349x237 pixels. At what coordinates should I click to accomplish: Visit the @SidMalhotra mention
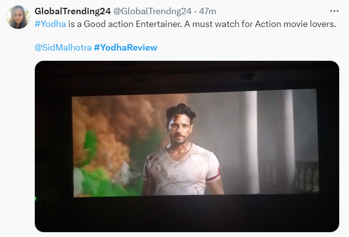(63, 48)
